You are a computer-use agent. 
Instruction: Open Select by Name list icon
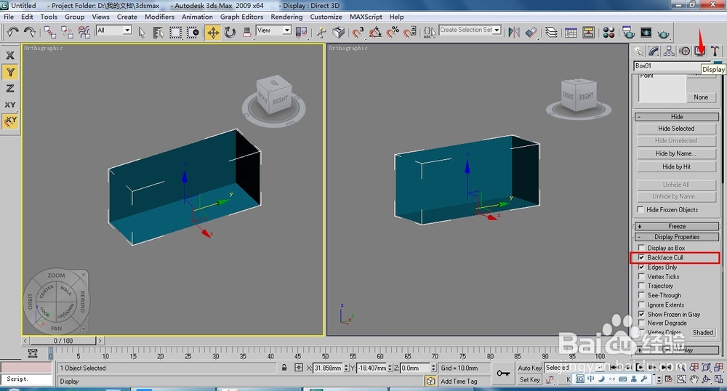(x=158, y=32)
